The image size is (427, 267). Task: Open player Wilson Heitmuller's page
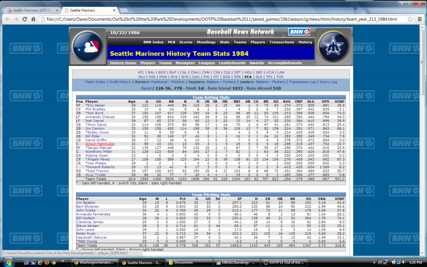[x=100, y=144]
